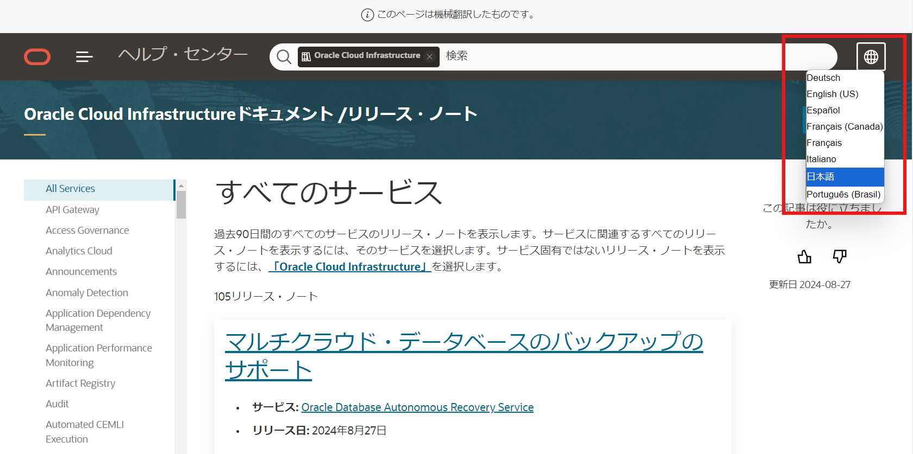Select Automated CEMLI Execution in sidebar
913x454 pixels.
click(85, 432)
